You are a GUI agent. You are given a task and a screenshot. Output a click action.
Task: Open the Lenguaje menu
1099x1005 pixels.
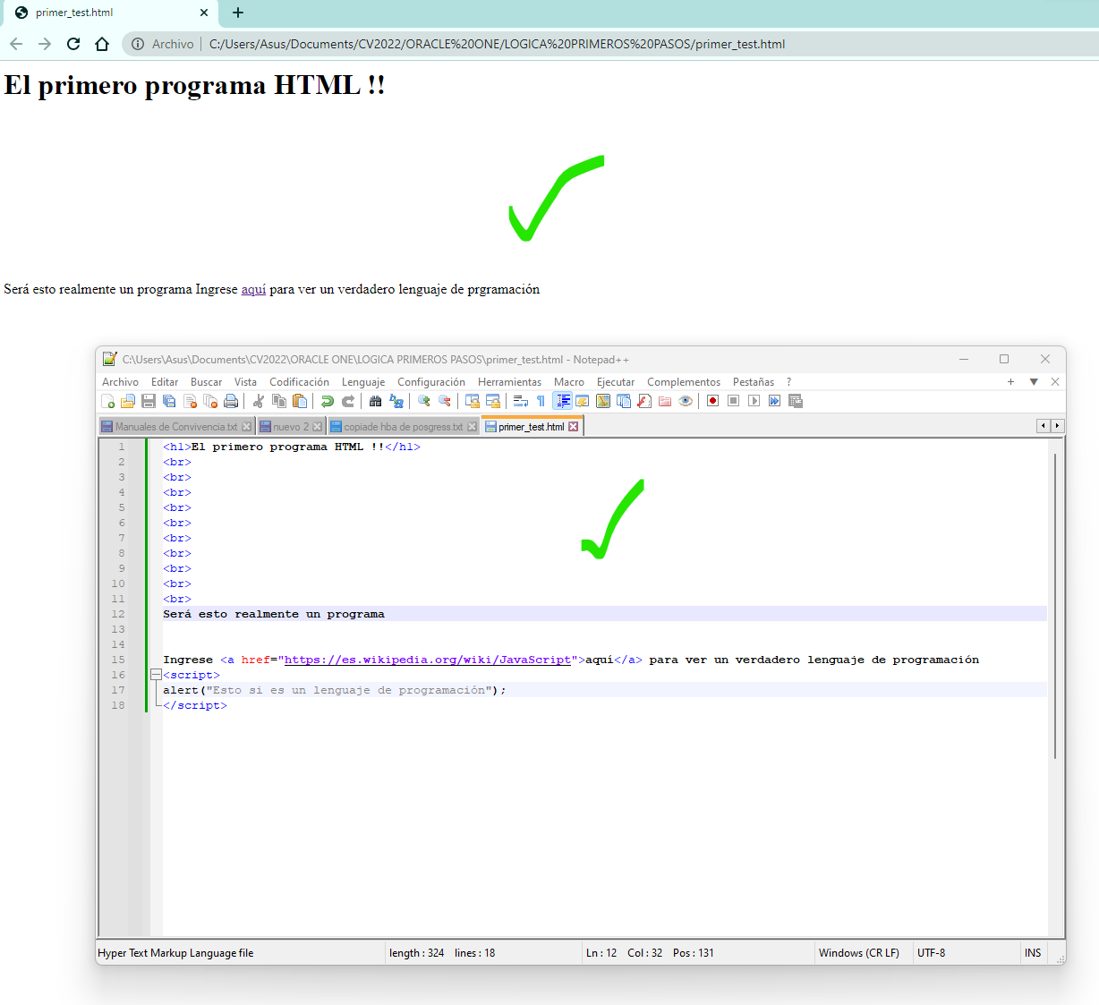[362, 382]
